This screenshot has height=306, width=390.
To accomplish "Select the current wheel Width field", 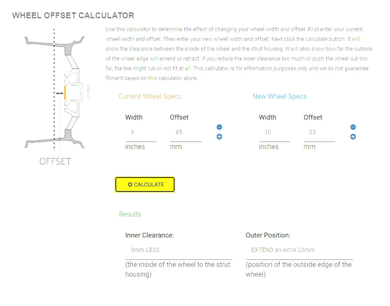I will [x=141, y=132].
